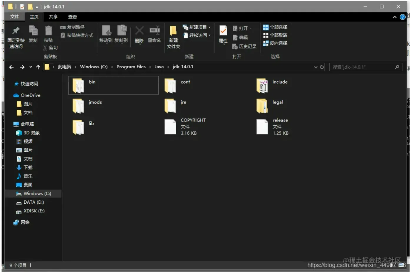Click 桌面 in the sidebar
This screenshot has height=272, width=412.
25,185
